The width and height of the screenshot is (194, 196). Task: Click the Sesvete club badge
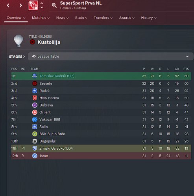35,84
